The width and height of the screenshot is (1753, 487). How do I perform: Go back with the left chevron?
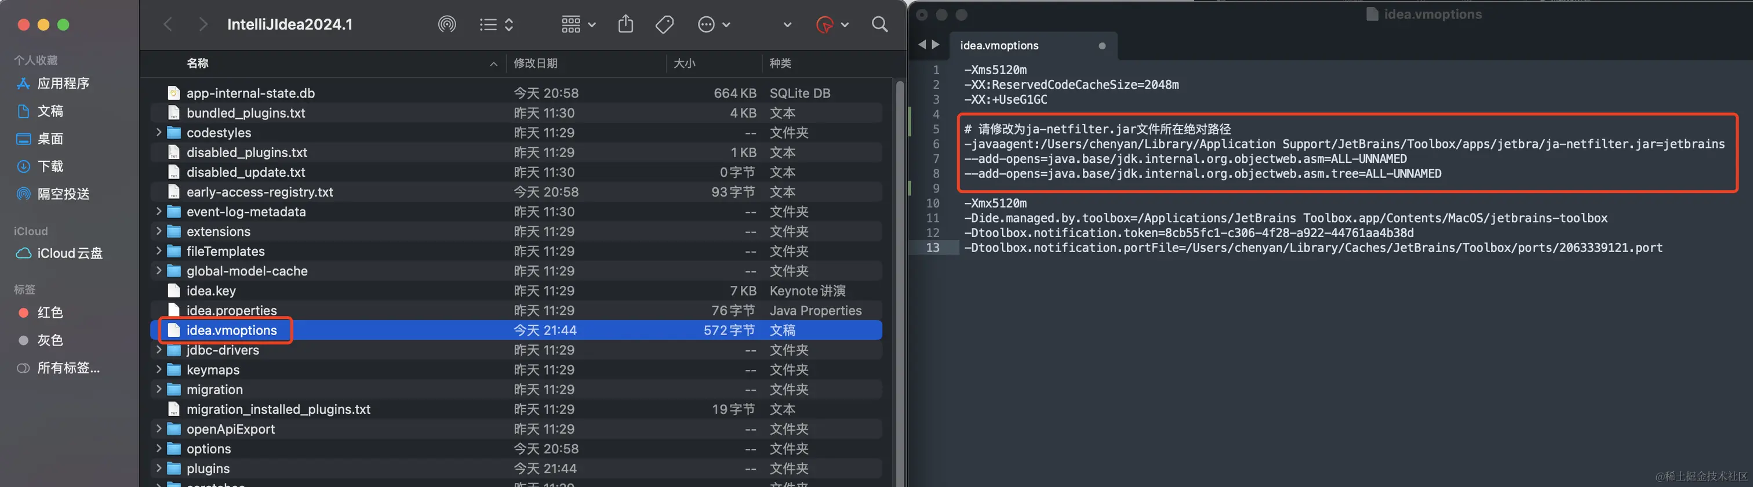(x=168, y=25)
